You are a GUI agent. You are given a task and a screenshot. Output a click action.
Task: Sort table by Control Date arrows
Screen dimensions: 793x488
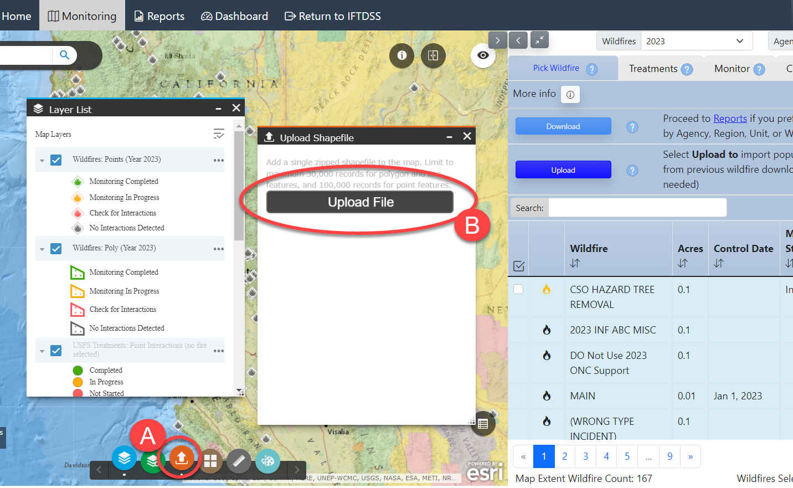click(x=719, y=264)
